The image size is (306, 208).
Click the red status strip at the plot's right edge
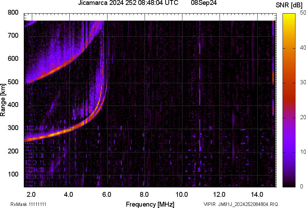point(273,68)
